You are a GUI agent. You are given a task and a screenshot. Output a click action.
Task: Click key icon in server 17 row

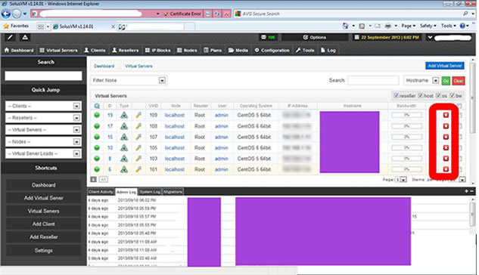[138, 126]
